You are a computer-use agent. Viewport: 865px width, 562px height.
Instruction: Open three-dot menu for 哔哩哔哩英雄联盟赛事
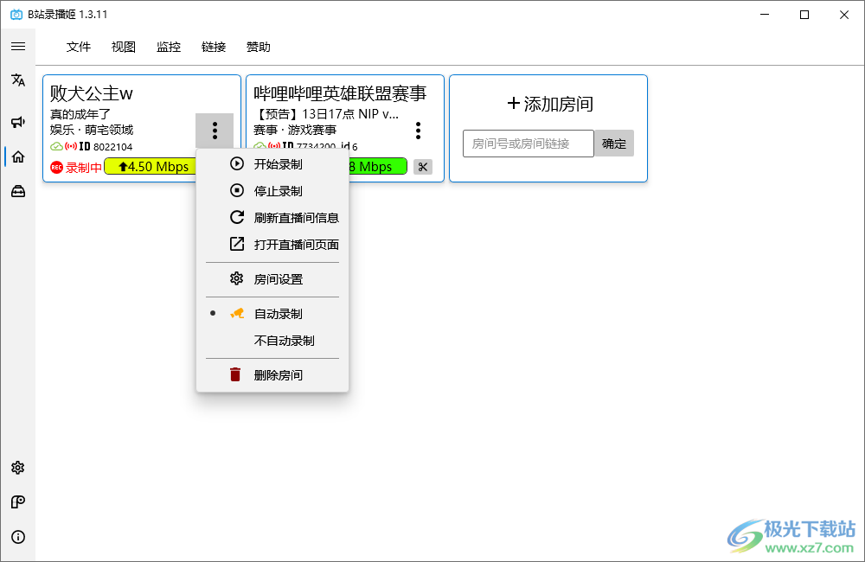click(418, 131)
